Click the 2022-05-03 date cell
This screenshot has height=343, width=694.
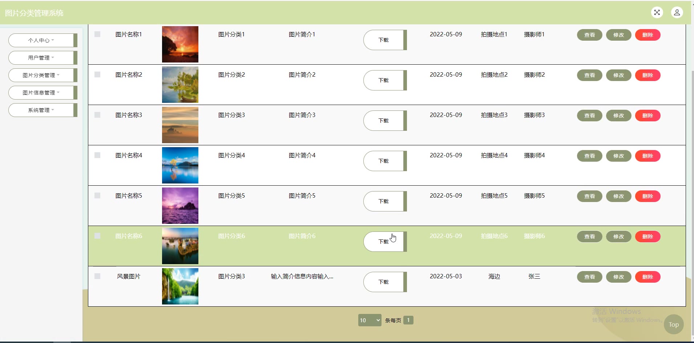446,277
